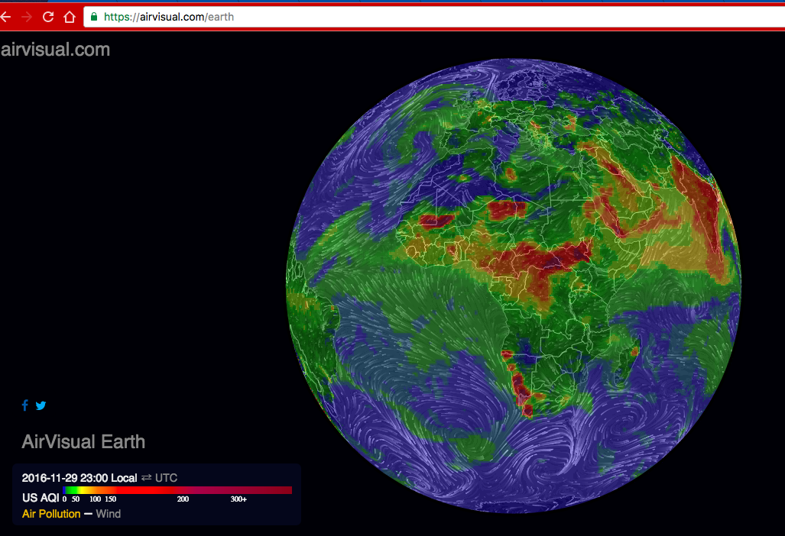Select the 2016-11-29 23:00 Local date text
The height and width of the screenshot is (536, 785).
click(79, 478)
